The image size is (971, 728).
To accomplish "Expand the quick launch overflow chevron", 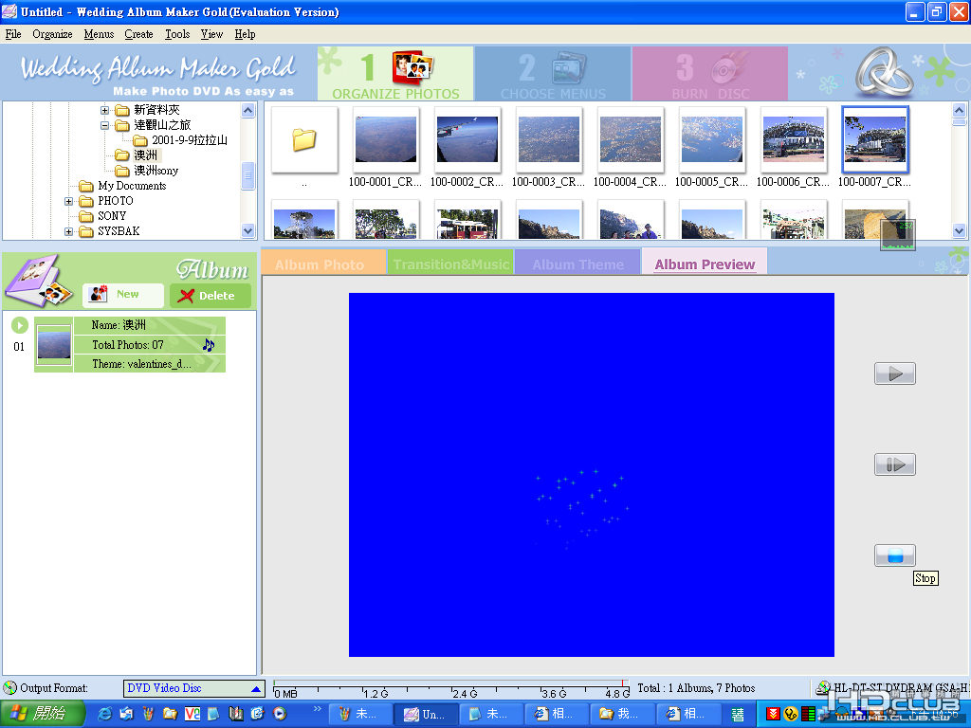I will (x=318, y=708).
